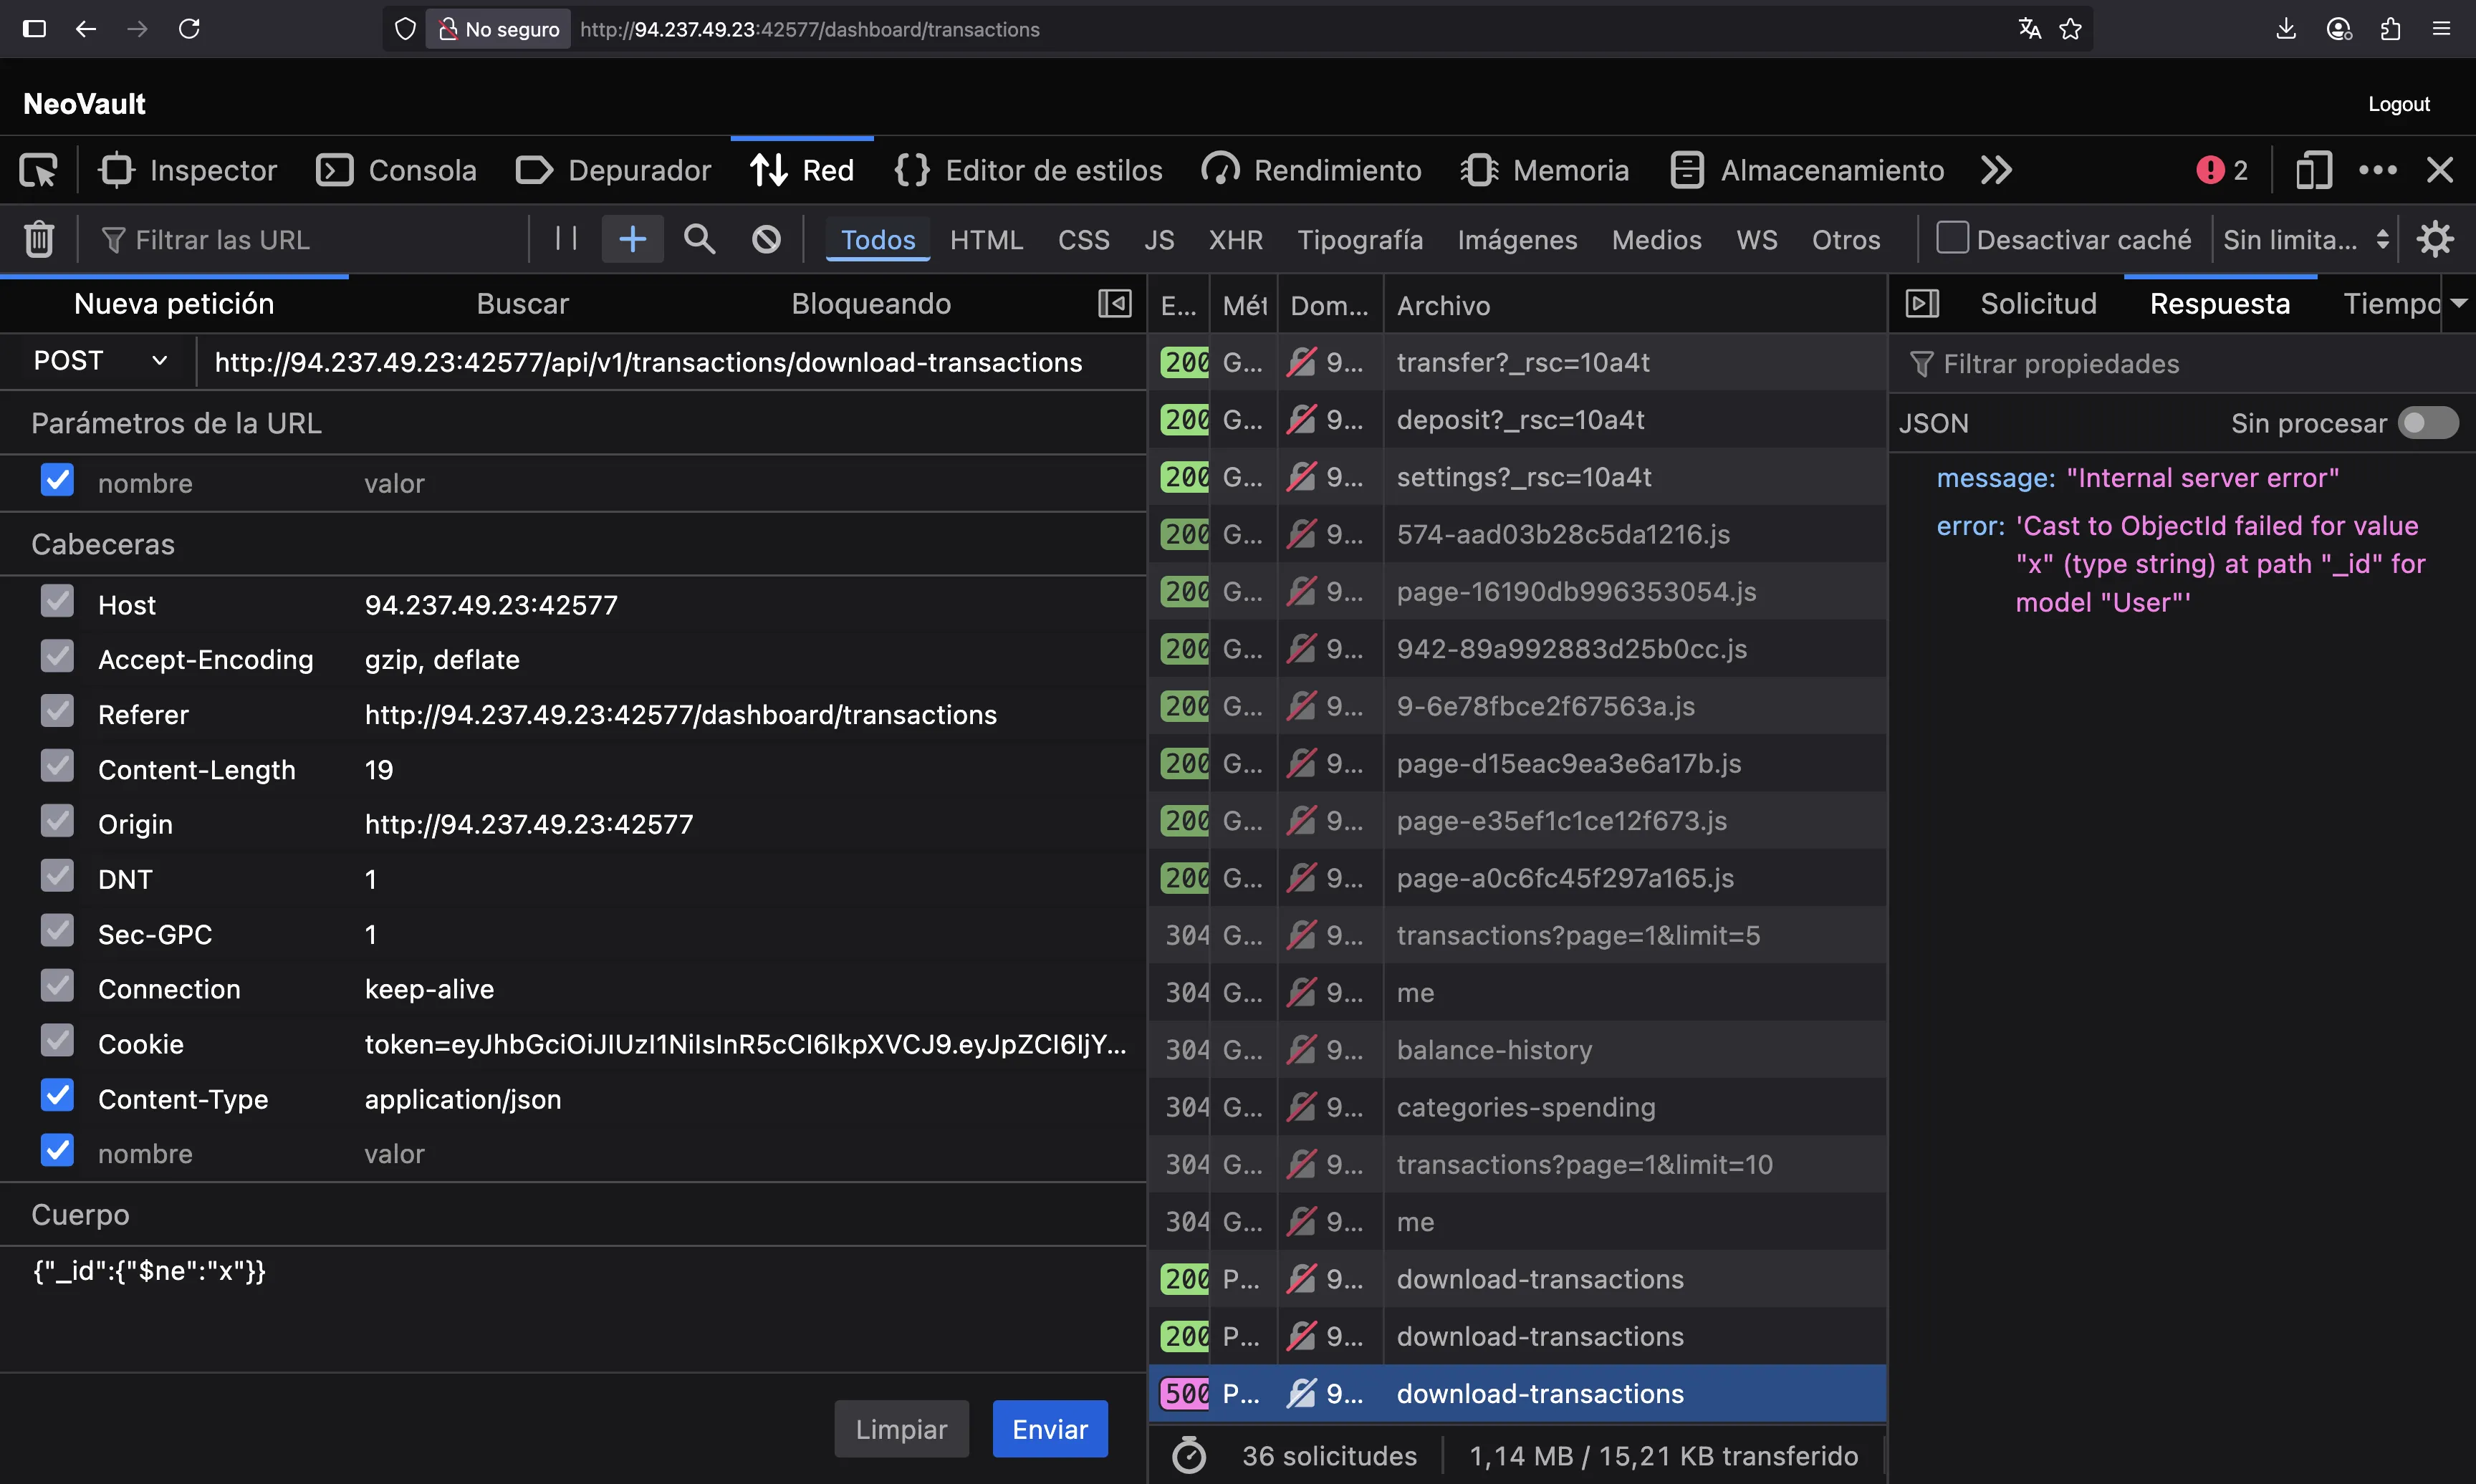Click the performance analysis stopwatch icon
This screenshot has width=2476, height=1484.
click(1189, 1455)
